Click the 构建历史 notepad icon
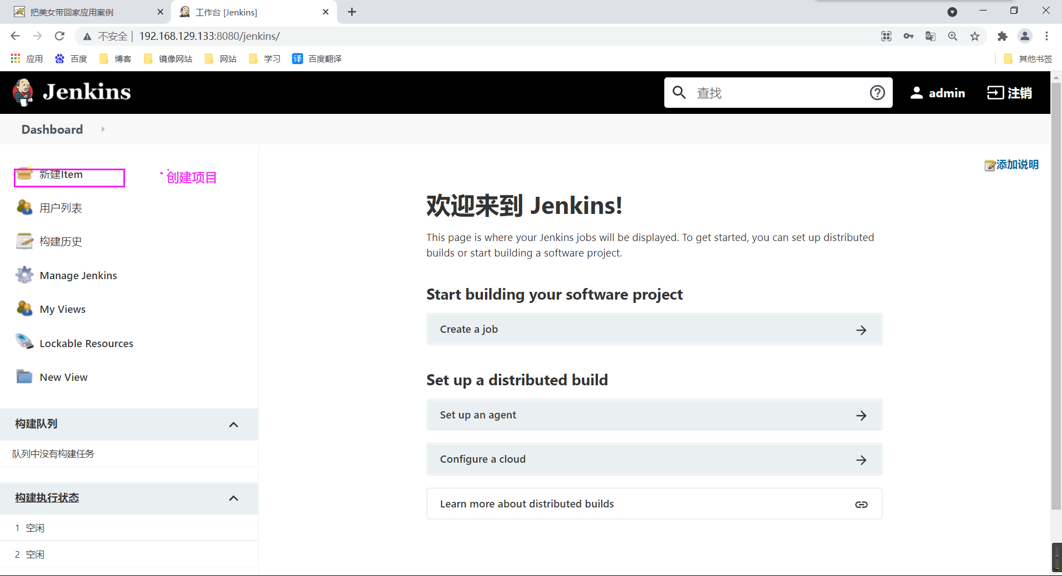 (x=24, y=242)
